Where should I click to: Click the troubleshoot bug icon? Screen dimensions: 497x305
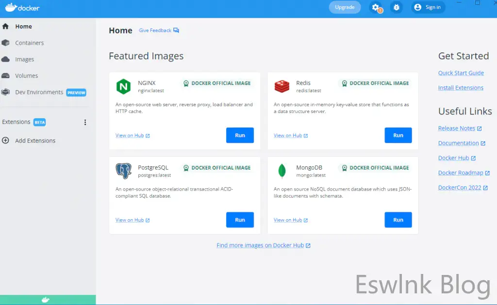pos(397,7)
